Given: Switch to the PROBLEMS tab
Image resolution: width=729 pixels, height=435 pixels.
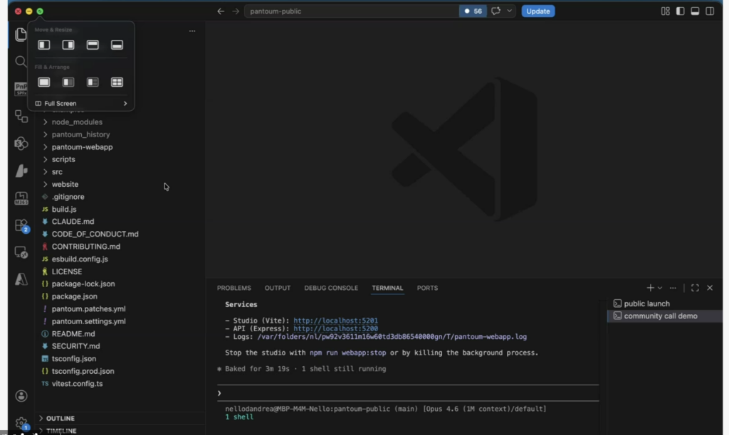Looking at the screenshot, I should [234, 288].
